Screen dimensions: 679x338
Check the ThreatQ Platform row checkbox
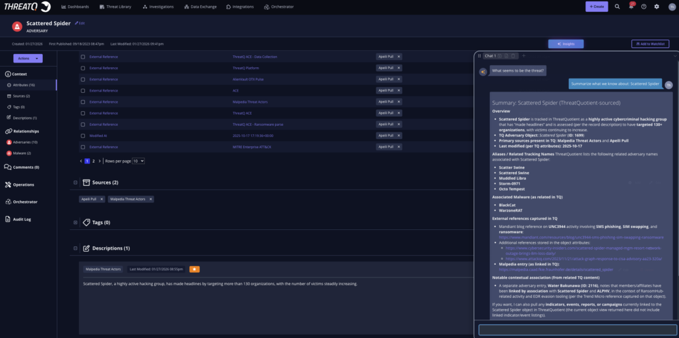click(82, 68)
